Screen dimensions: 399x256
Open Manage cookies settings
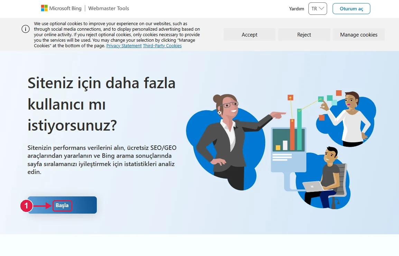point(359,35)
